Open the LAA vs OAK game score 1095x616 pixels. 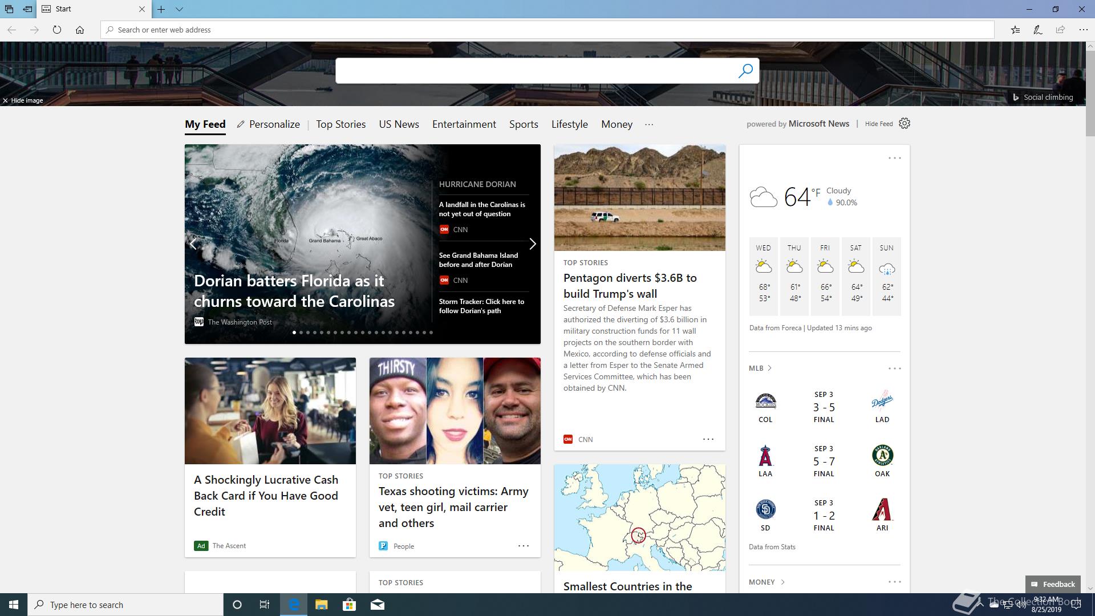[x=824, y=461]
